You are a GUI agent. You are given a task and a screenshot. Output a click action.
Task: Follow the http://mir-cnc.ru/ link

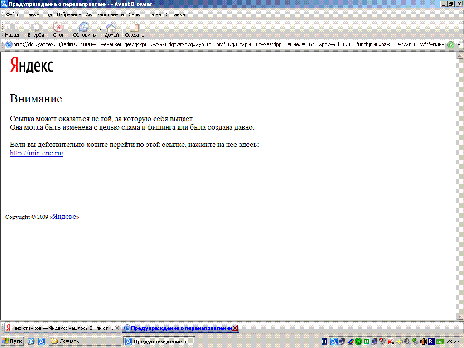coord(37,153)
